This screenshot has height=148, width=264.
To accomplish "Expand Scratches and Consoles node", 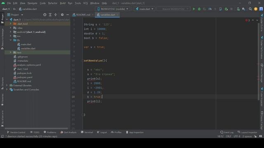I will (x=7, y=90).
